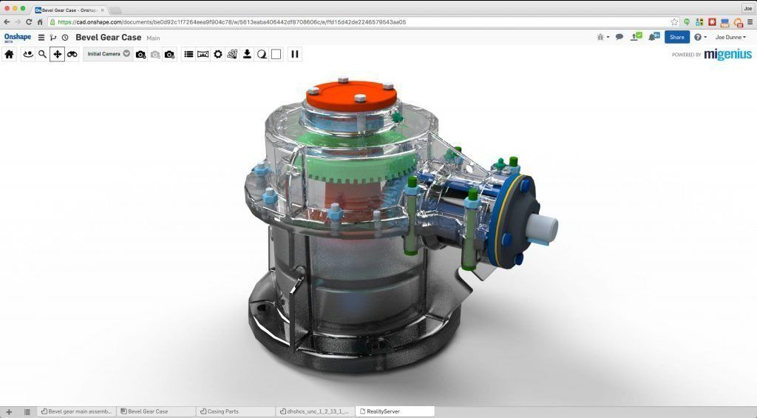Click the green Evernote extension icon
Image resolution: width=757 pixels, height=418 pixels.
(x=687, y=21)
